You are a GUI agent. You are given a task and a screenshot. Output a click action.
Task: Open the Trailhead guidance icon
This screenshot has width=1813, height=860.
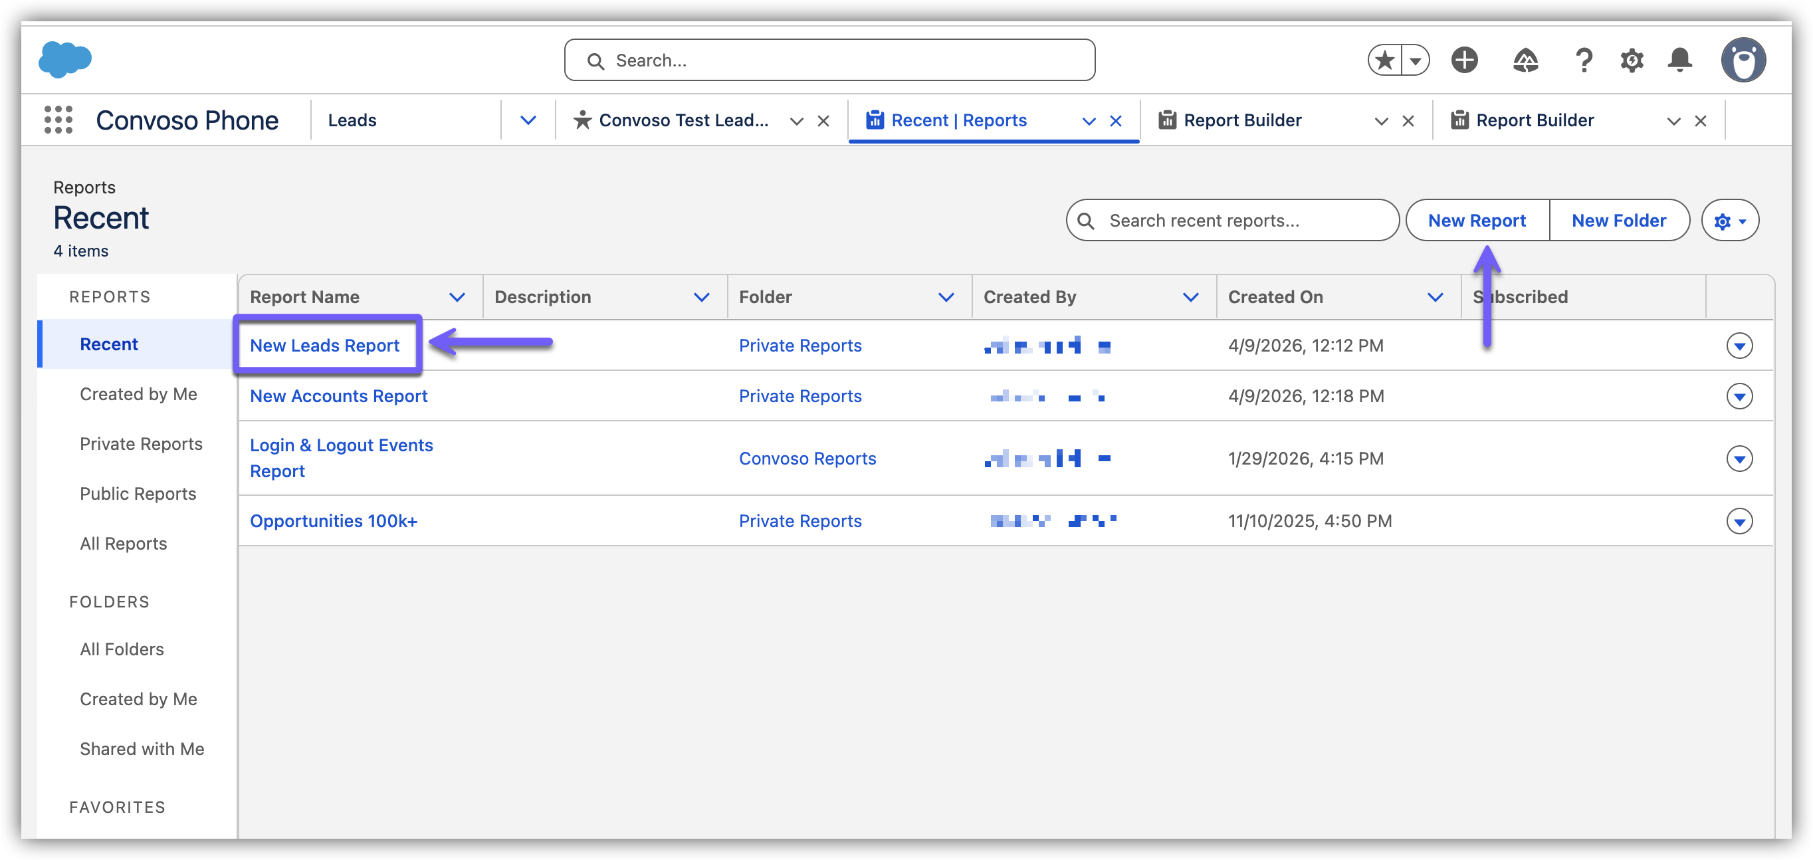coord(1525,60)
